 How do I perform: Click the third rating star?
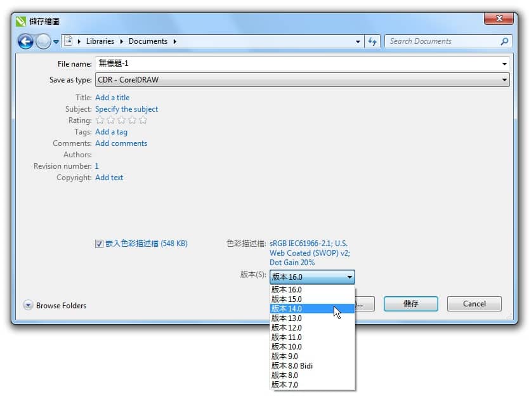121,121
